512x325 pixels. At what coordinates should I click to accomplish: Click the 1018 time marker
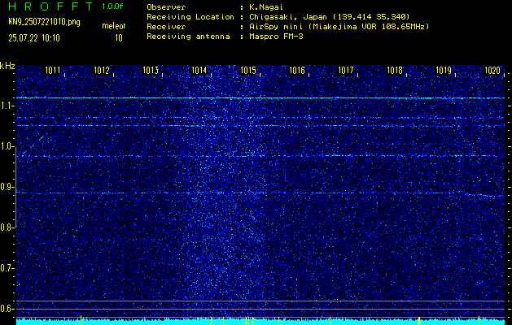coord(395,70)
